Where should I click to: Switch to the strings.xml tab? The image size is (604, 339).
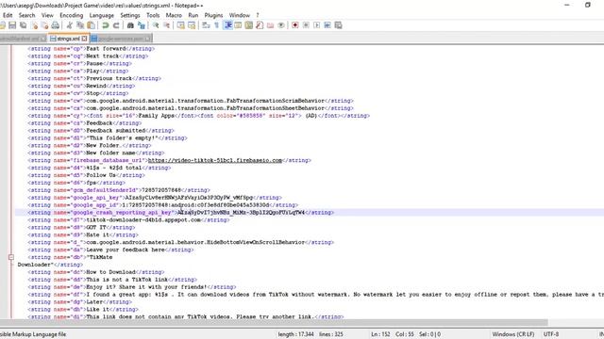click(68, 39)
